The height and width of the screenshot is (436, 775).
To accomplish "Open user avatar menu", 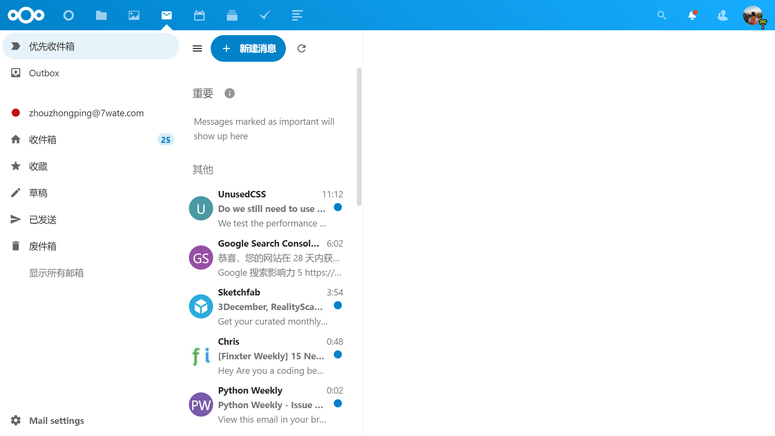I will [753, 15].
